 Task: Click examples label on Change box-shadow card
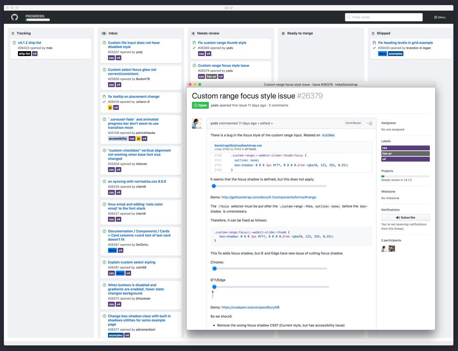point(116,335)
